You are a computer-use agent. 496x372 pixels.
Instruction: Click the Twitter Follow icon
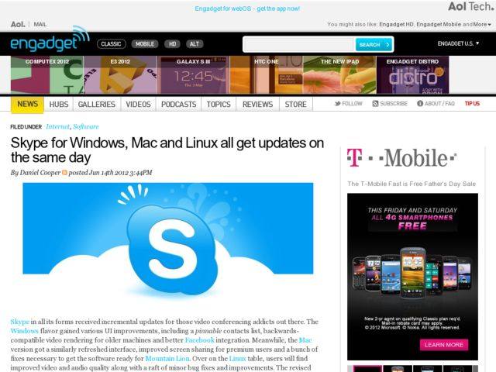coord(338,103)
